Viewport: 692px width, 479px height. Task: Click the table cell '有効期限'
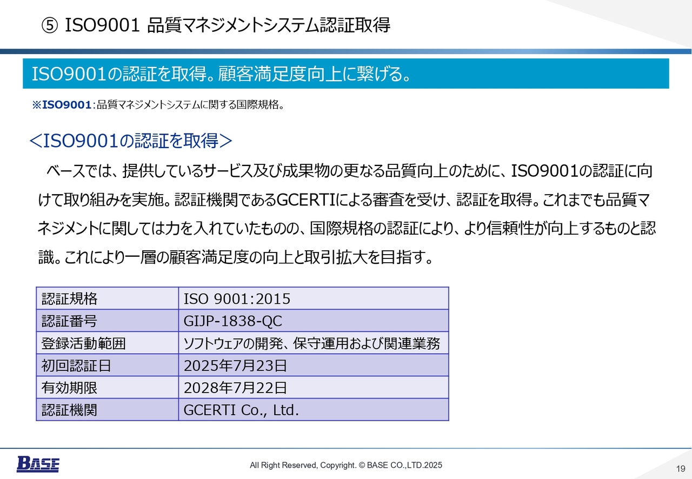pos(107,388)
